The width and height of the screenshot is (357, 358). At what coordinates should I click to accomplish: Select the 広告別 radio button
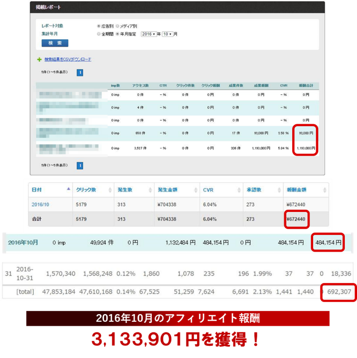point(99,26)
